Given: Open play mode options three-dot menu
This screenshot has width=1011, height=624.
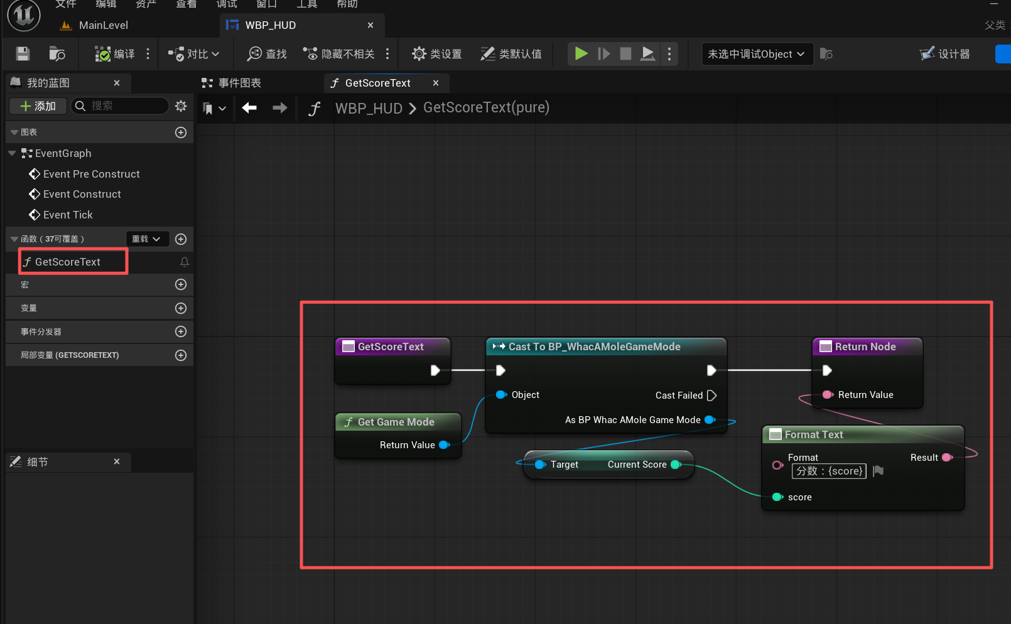Looking at the screenshot, I should pos(669,54).
